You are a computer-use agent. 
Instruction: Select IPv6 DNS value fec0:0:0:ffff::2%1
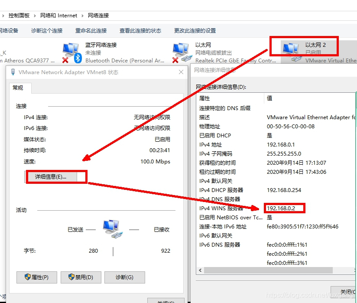click(287, 254)
